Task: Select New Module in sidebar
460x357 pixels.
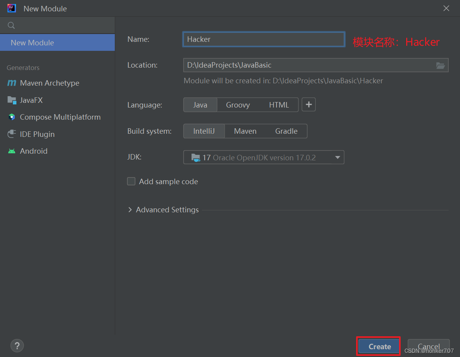Action: [x=57, y=43]
